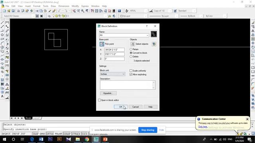Image resolution: width=255 pixels, height=143 pixels.
Task: Click the Quick Select funnel icon
Action: (x=154, y=44)
